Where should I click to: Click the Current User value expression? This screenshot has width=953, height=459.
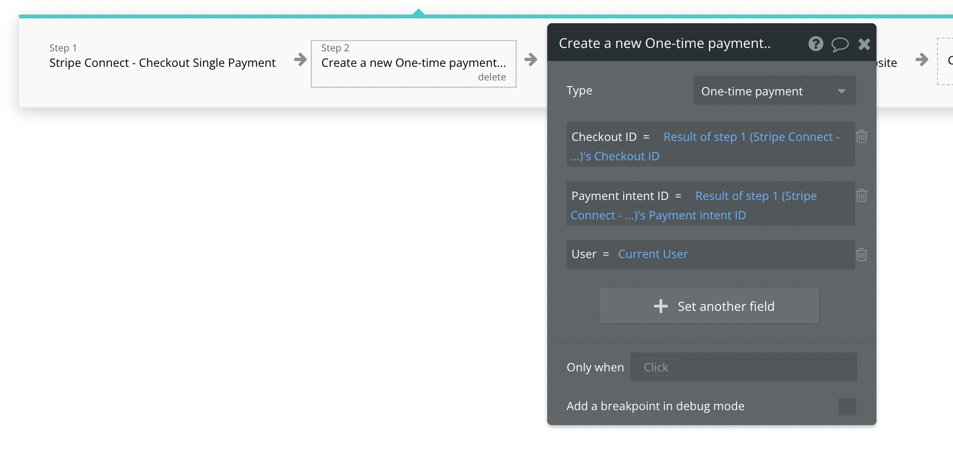(653, 254)
